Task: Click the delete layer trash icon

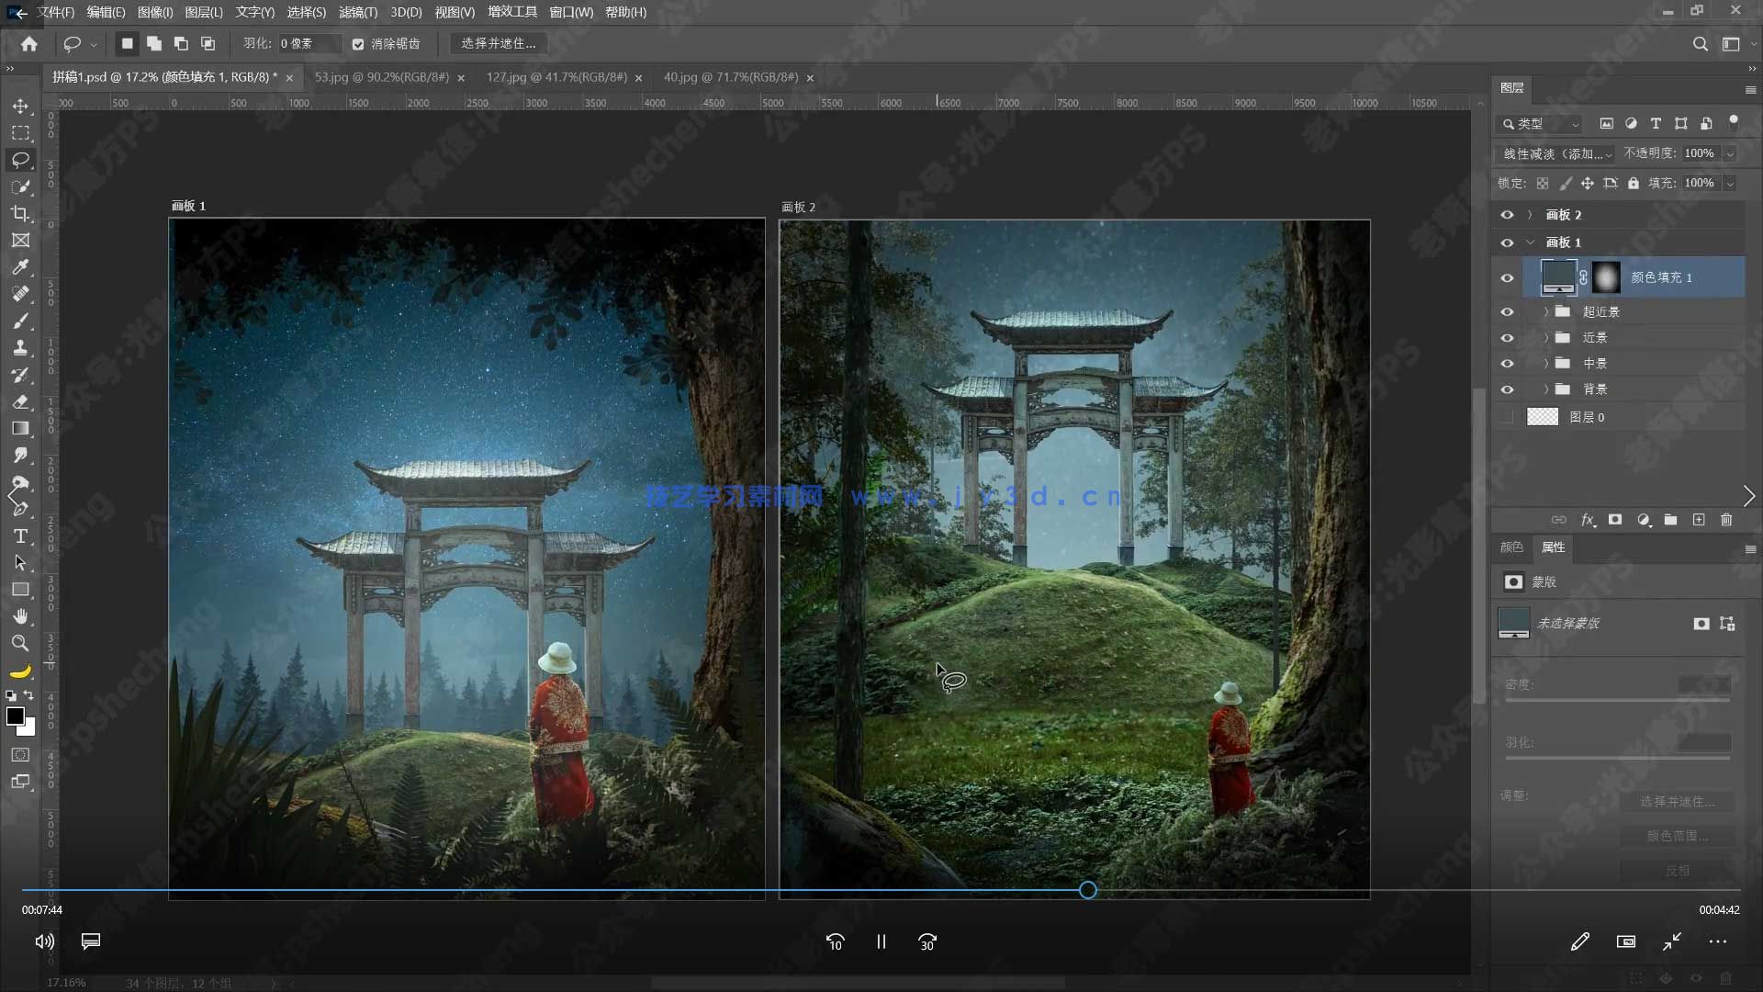Action: pyautogui.click(x=1726, y=520)
